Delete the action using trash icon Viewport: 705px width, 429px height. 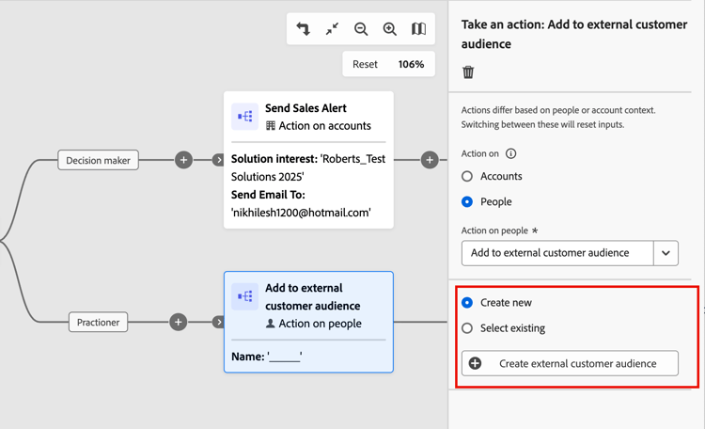coord(468,71)
